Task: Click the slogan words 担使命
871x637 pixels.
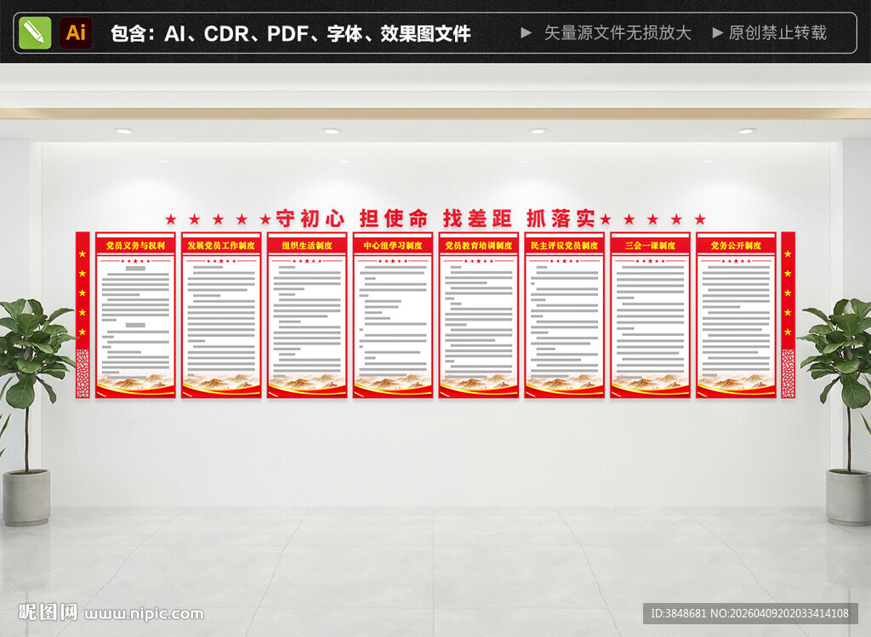Action: 394,219
